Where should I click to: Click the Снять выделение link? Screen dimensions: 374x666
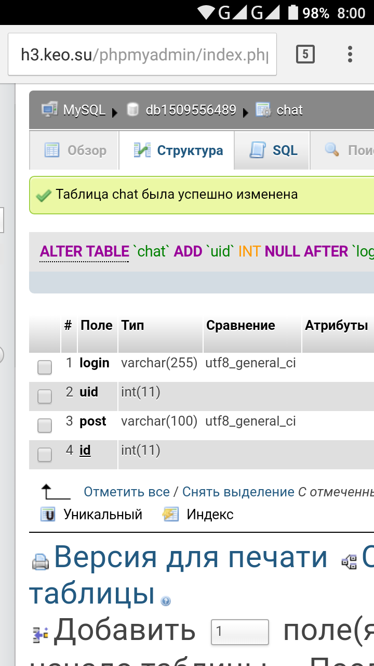238,492
